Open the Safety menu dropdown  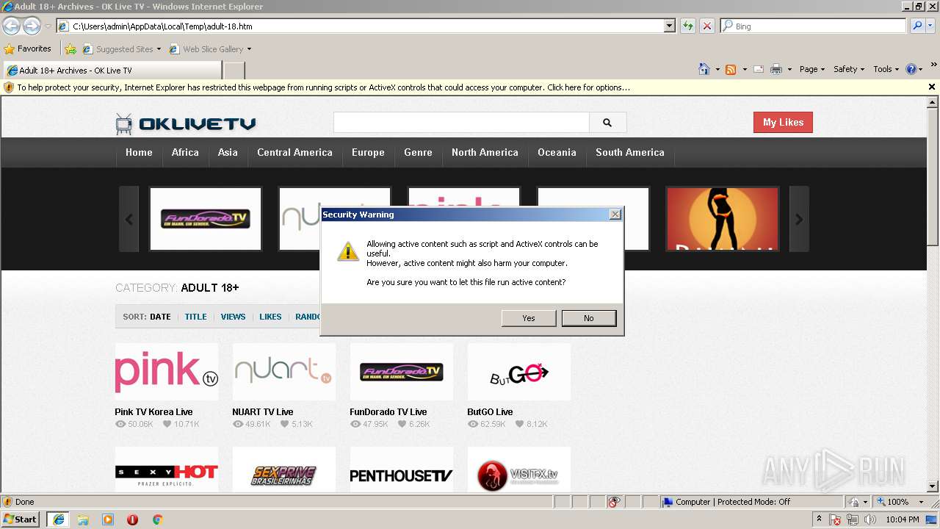pos(849,69)
